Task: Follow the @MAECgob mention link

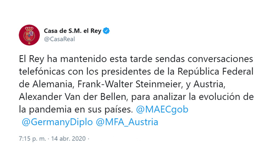Action: (x=162, y=109)
